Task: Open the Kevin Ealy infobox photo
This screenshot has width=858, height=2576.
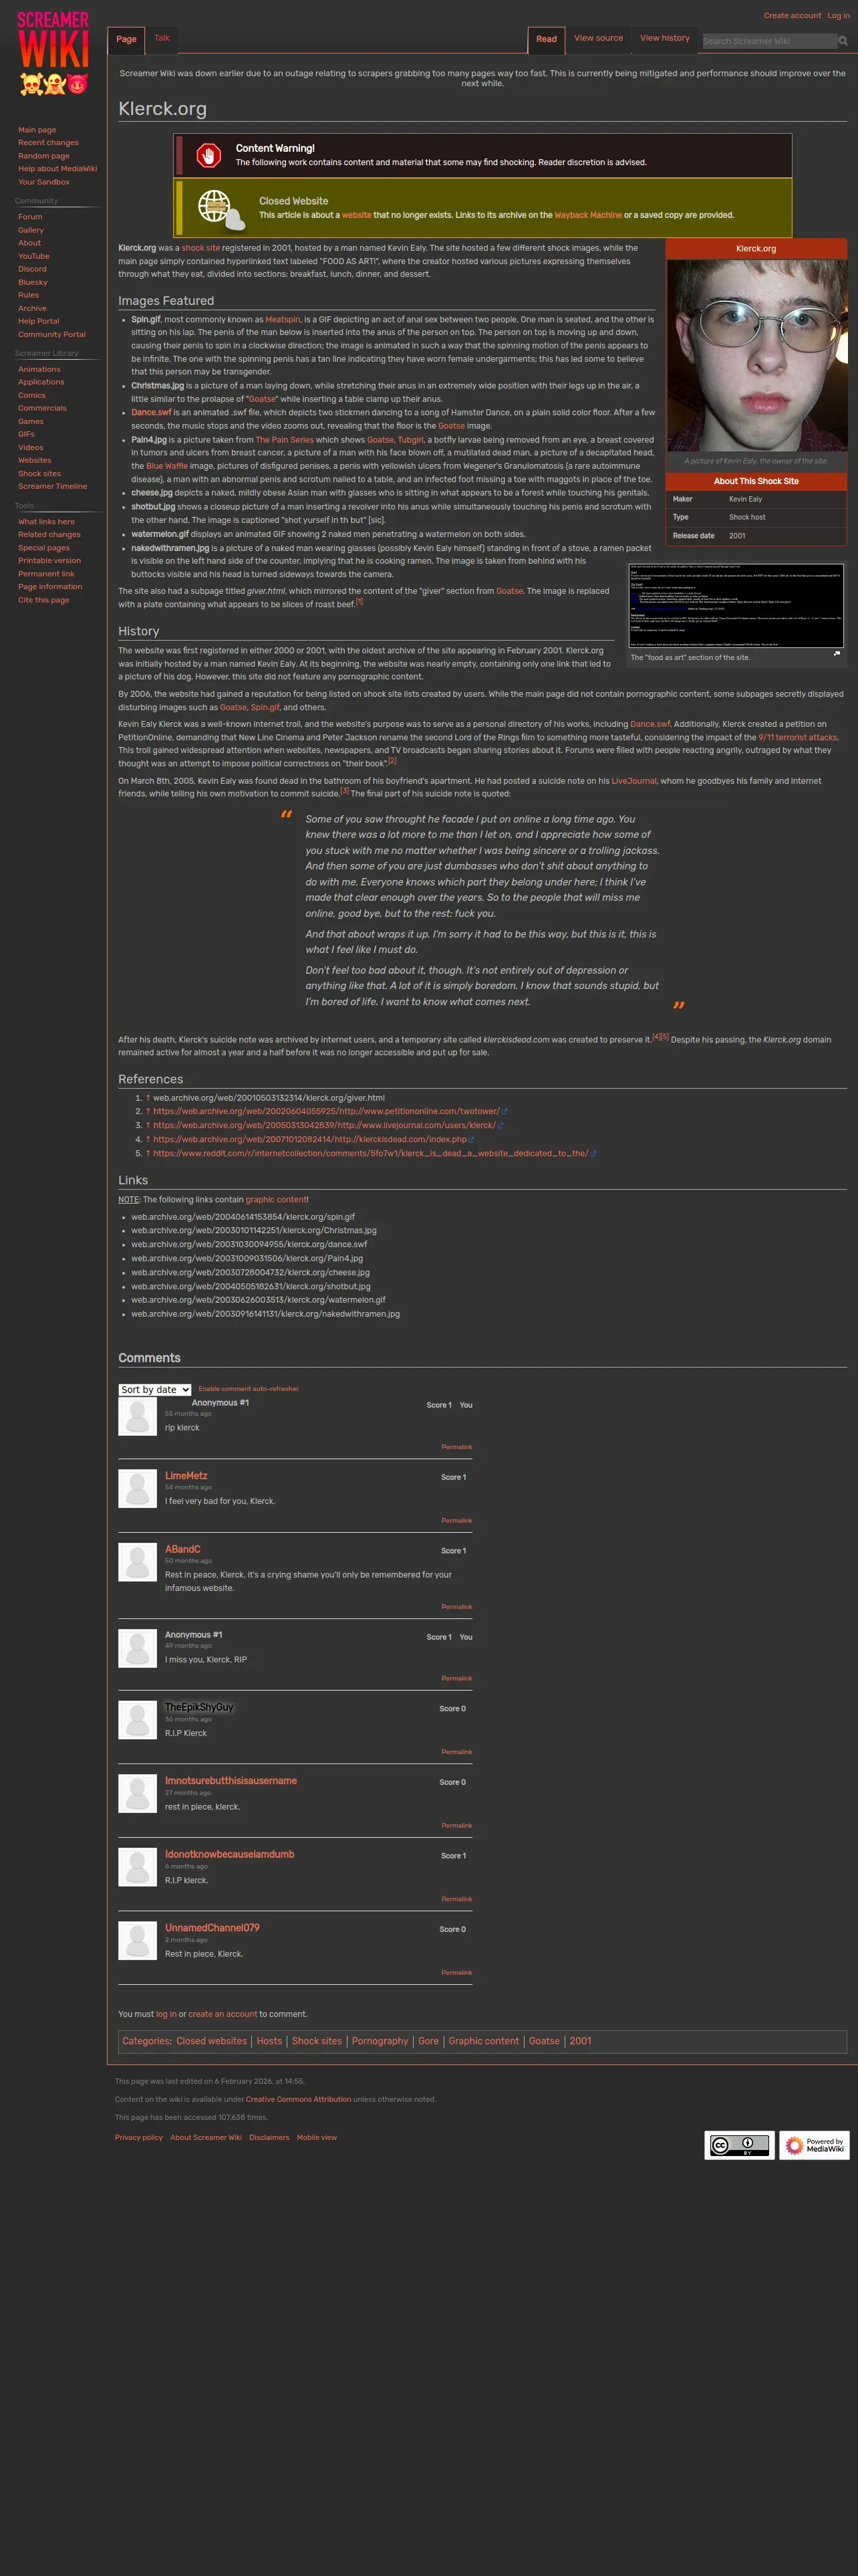Action: (756, 355)
